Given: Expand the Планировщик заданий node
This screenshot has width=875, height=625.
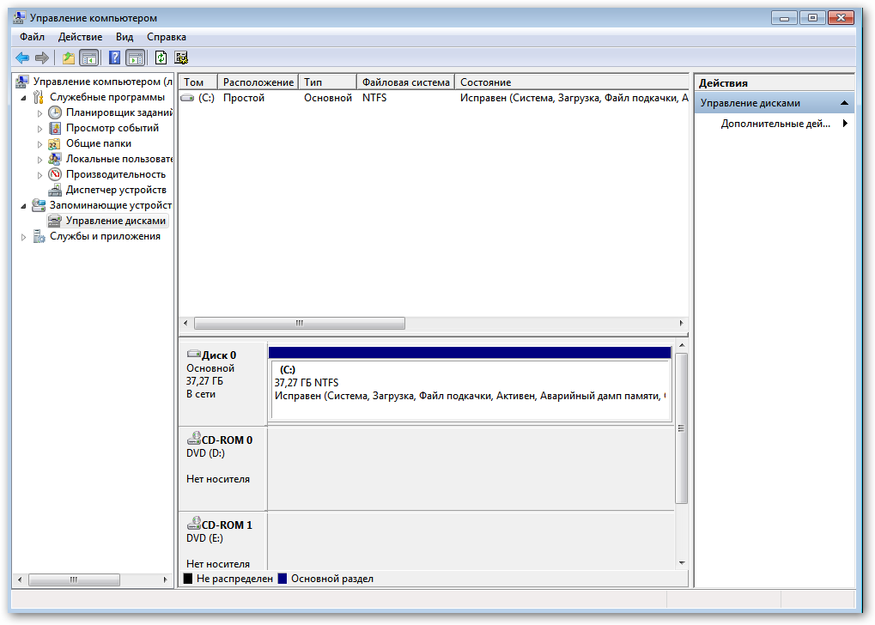Looking at the screenshot, I should pyautogui.click(x=39, y=113).
